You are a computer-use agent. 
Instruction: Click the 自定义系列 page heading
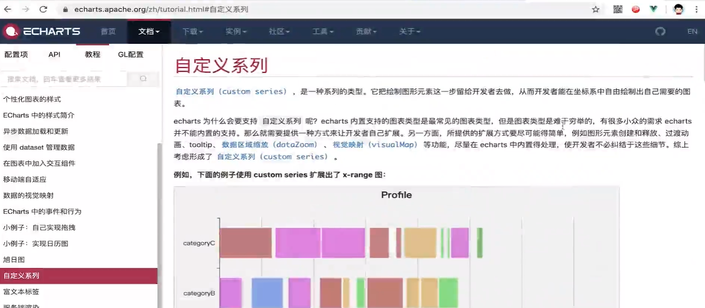(x=221, y=65)
